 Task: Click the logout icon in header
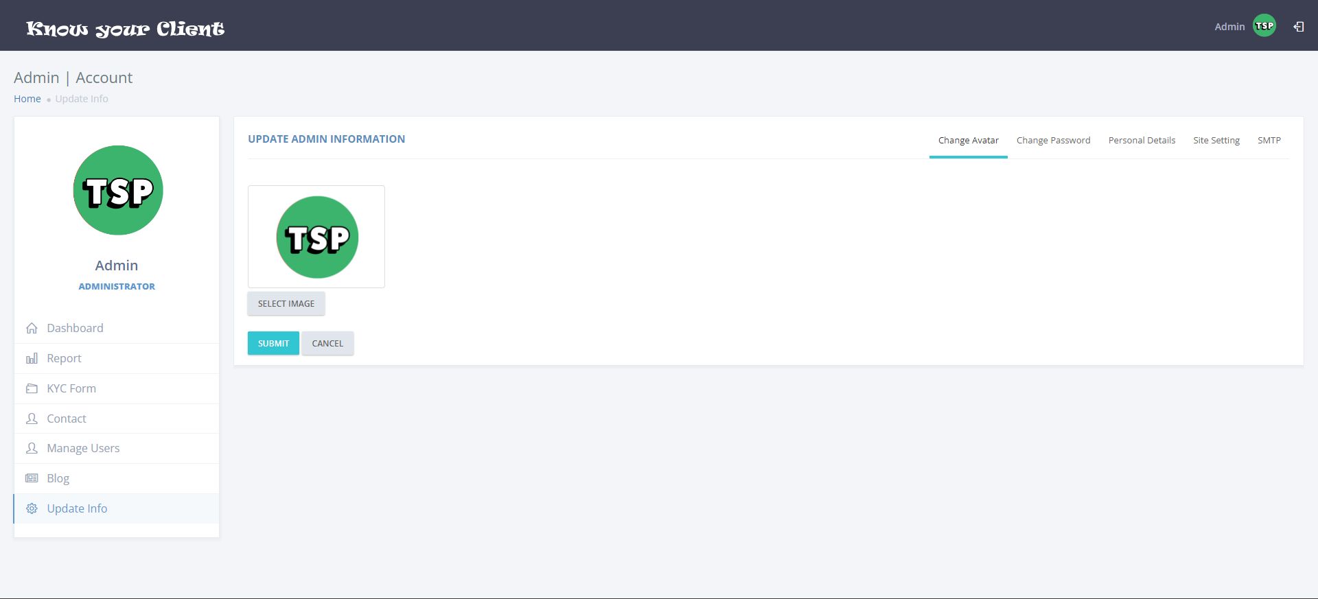1299,27
